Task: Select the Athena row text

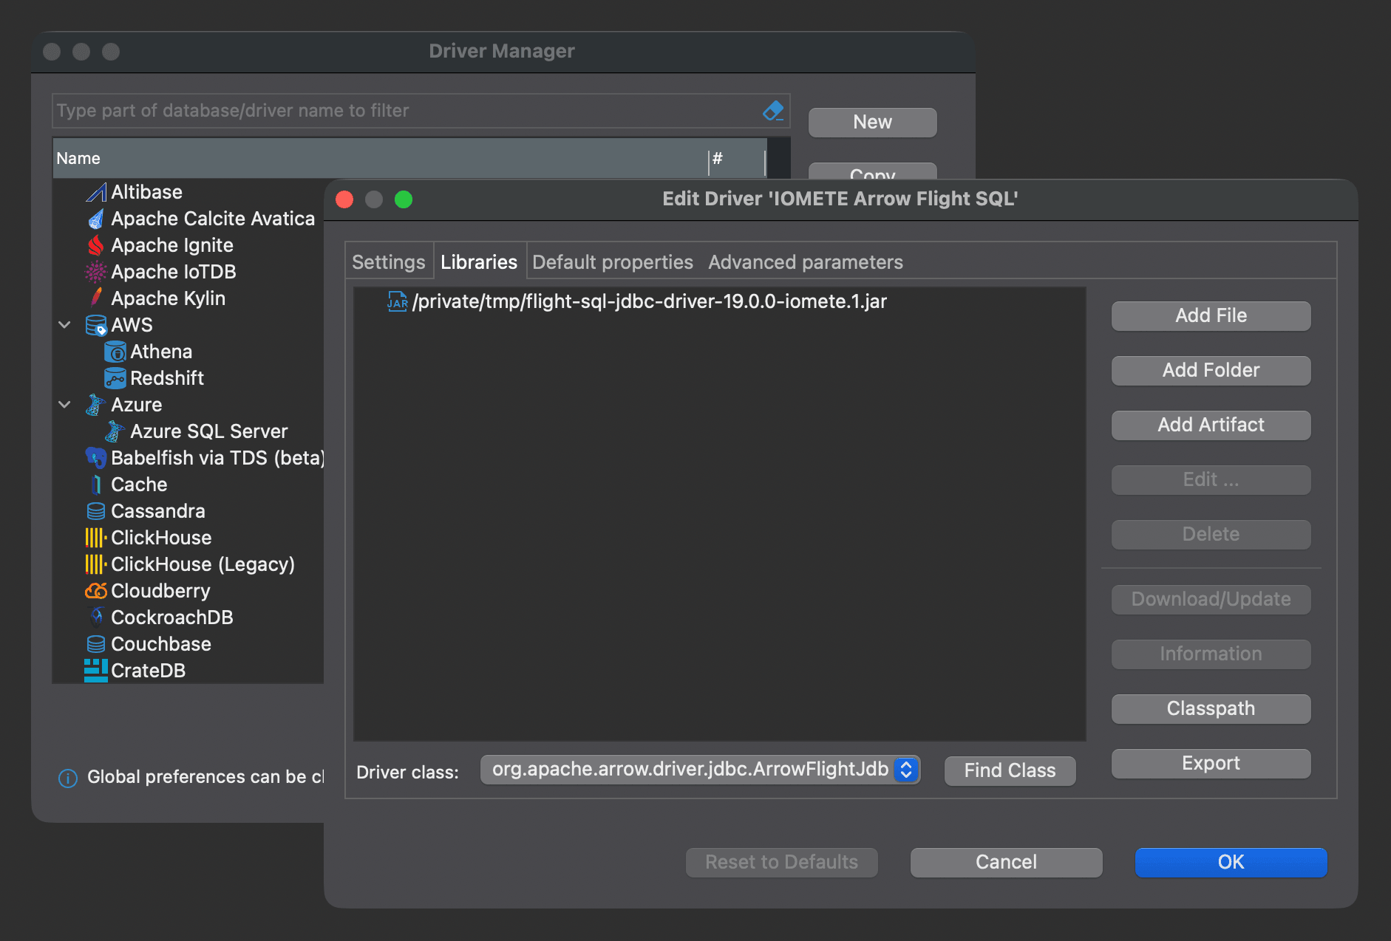Action: 161,352
